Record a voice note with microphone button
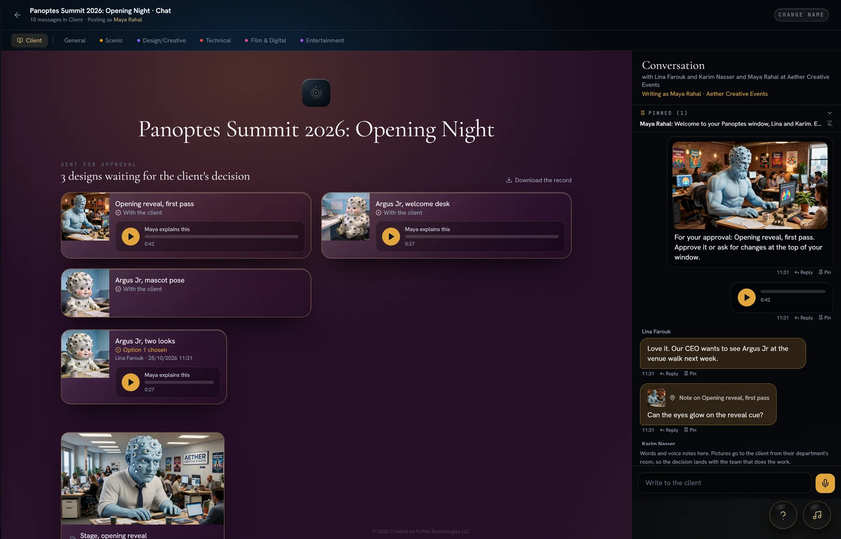Image resolution: width=841 pixels, height=539 pixels. (825, 483)
